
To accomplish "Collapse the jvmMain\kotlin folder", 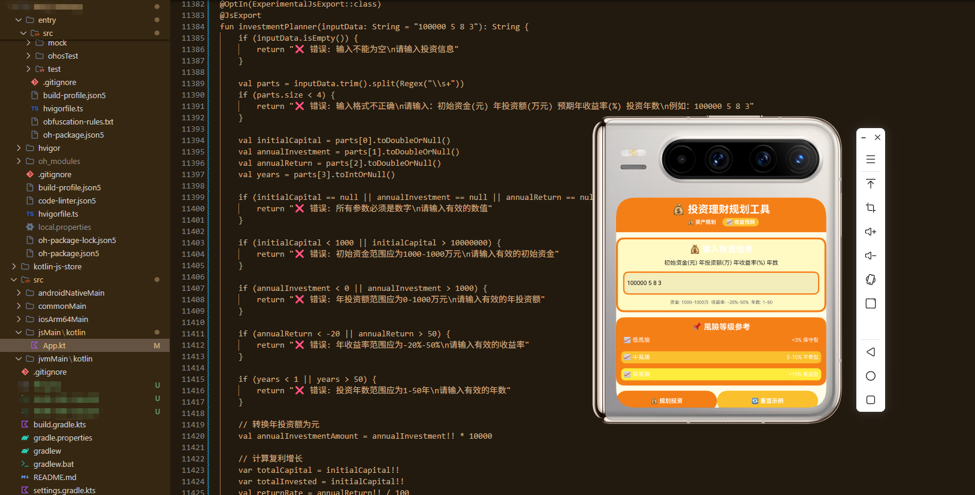I will pos(19,359).
